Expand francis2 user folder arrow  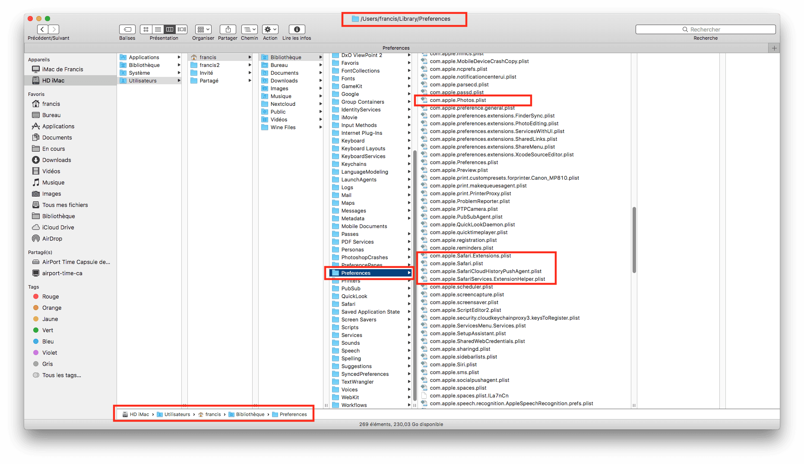(250, 65)
